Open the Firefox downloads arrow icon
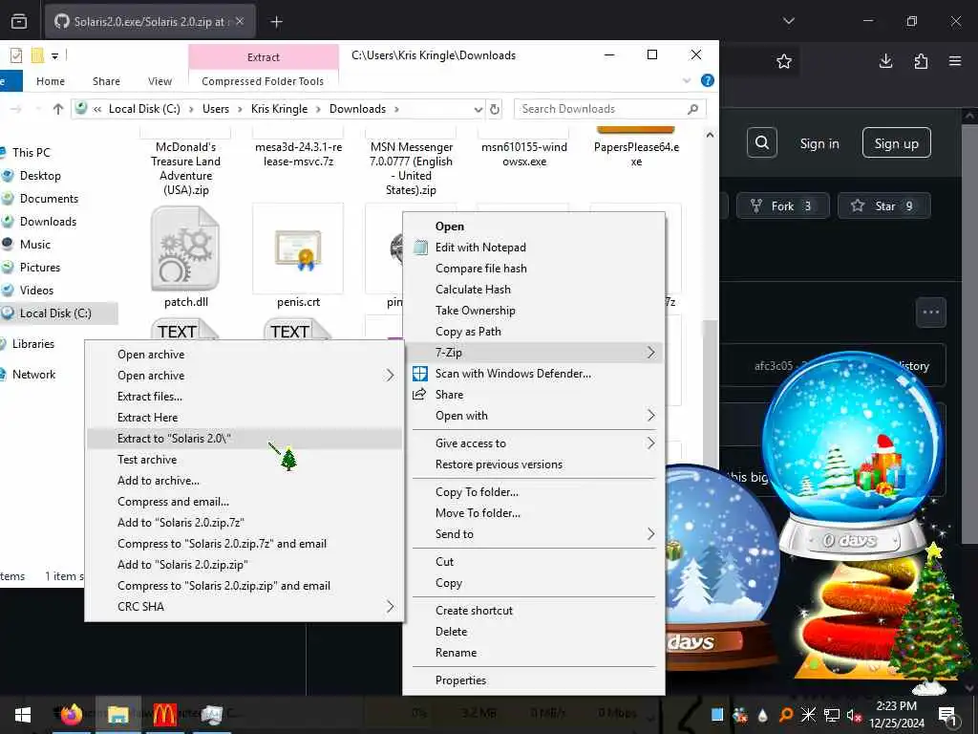 885,61
